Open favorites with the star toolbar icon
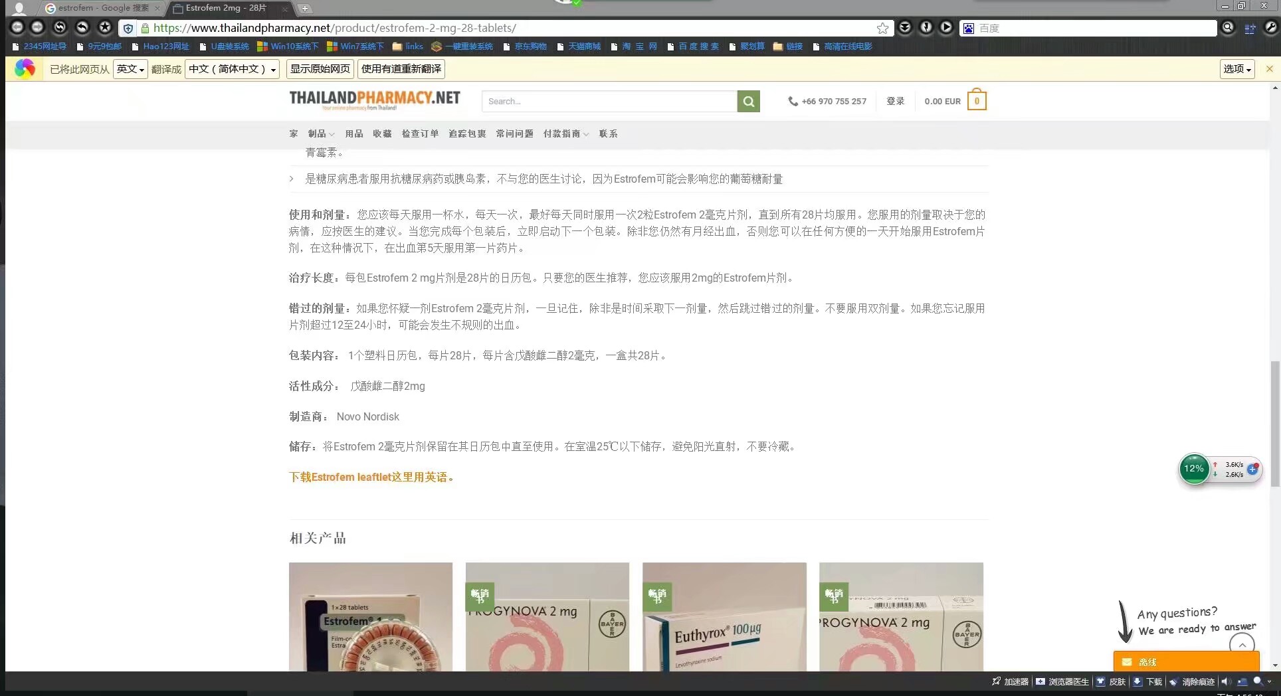 (105, 27)
